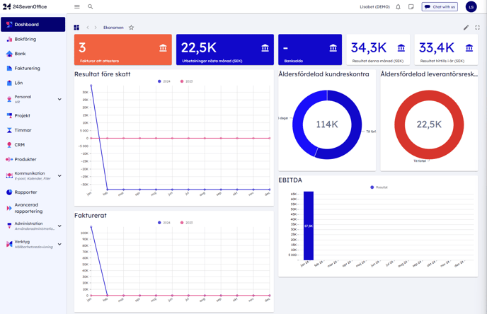Open the hamburger menu icon
The height and width of the screenshot is (314, 487).
77,7
